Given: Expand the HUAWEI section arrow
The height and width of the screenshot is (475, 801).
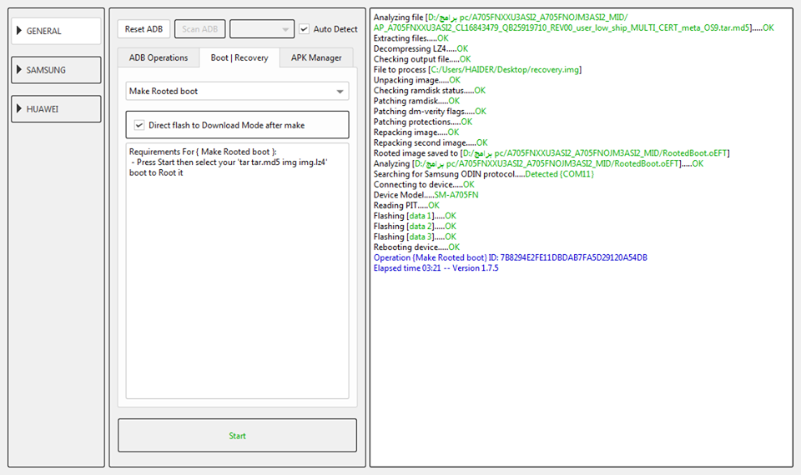Looking at the screenshot, I should point(19,108).
